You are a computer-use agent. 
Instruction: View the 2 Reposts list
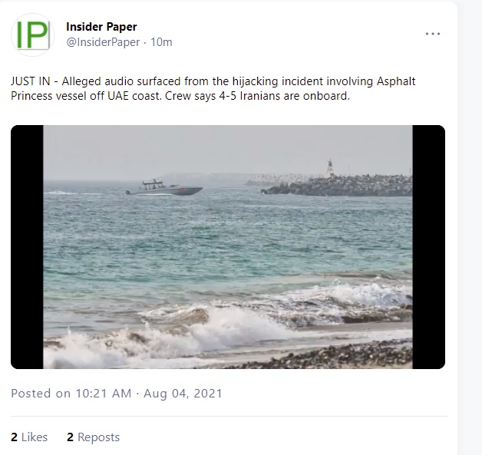click(x=93, y=437)
